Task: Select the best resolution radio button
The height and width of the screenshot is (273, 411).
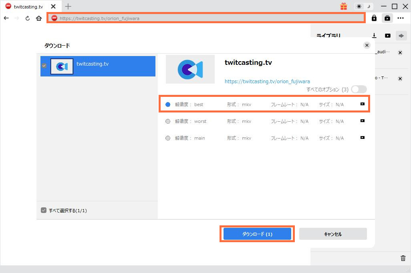Action: [168, 104]
